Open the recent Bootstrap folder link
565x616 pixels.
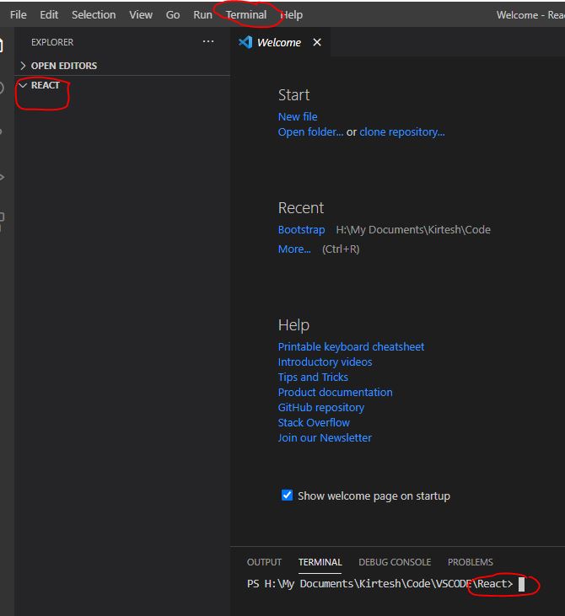301,230
